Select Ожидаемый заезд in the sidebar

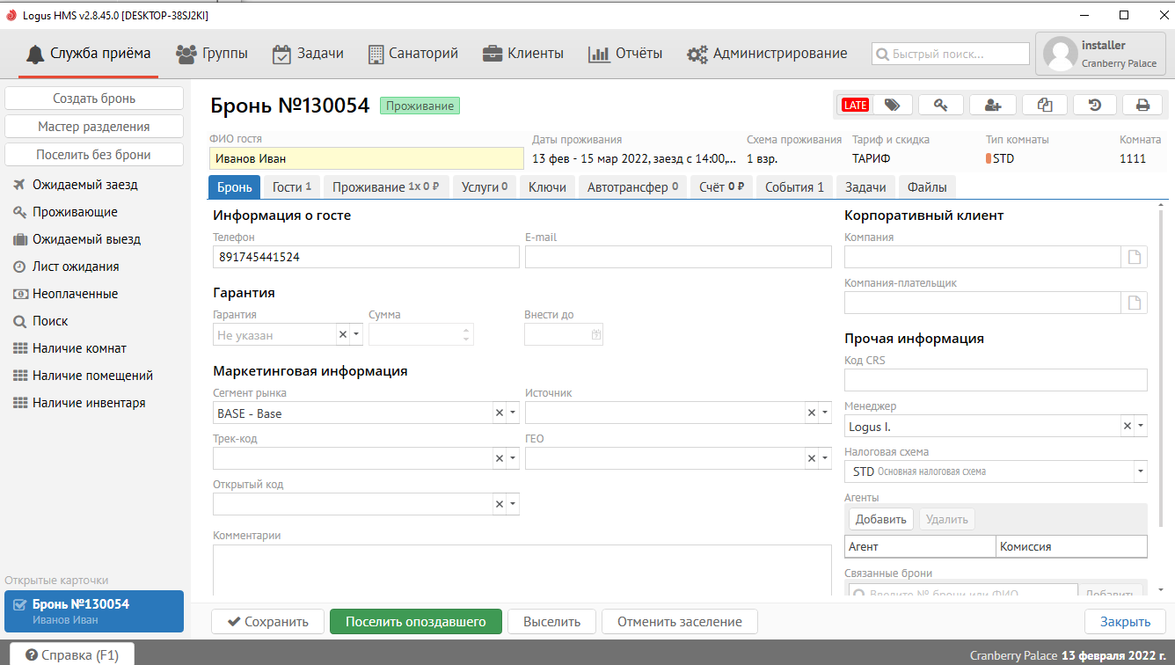[84, 185]
